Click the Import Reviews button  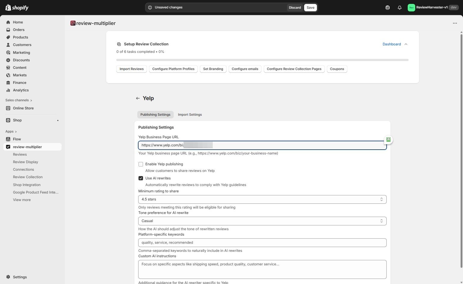coord(131,69)
